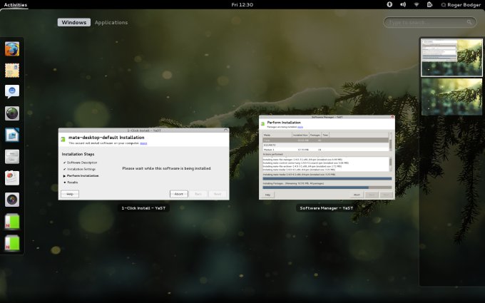This screenshot has width=485, height=303.
Task: Click 'Installation Settings' installation step
Action: [x=81, y=169]
